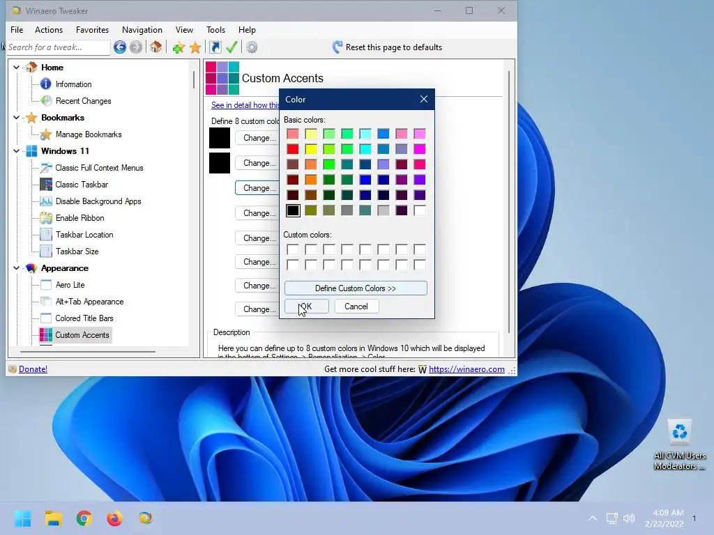The height and width of the screenshot is (535, 714).
Task: Open Start menu from taskbar
Action: tap(22, 518)
